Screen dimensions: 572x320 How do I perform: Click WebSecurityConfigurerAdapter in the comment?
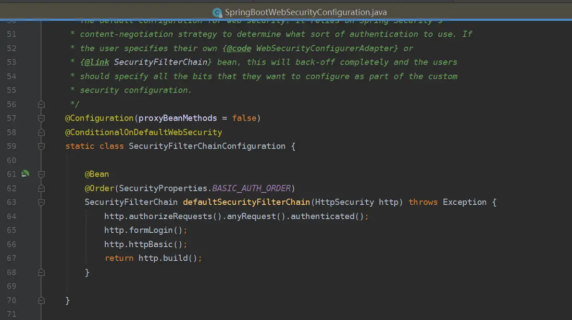click(325, 48)
